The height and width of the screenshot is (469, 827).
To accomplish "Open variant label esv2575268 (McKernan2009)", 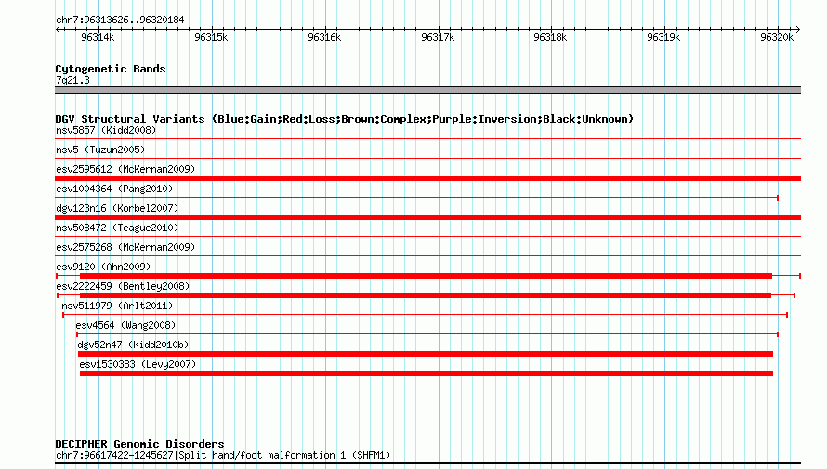I will point(125,247).
